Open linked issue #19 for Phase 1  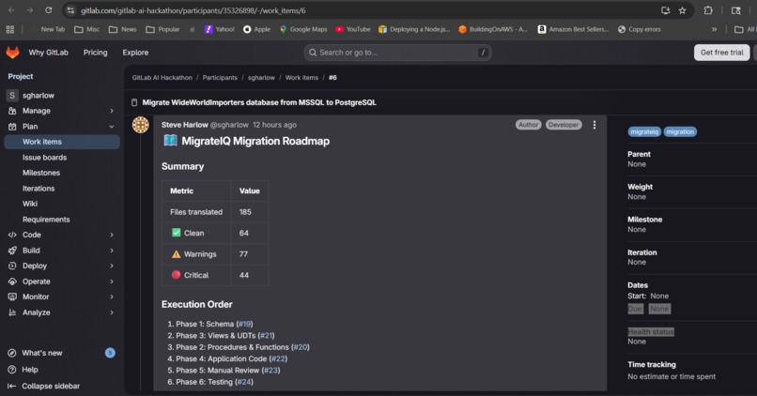point(244,324)
